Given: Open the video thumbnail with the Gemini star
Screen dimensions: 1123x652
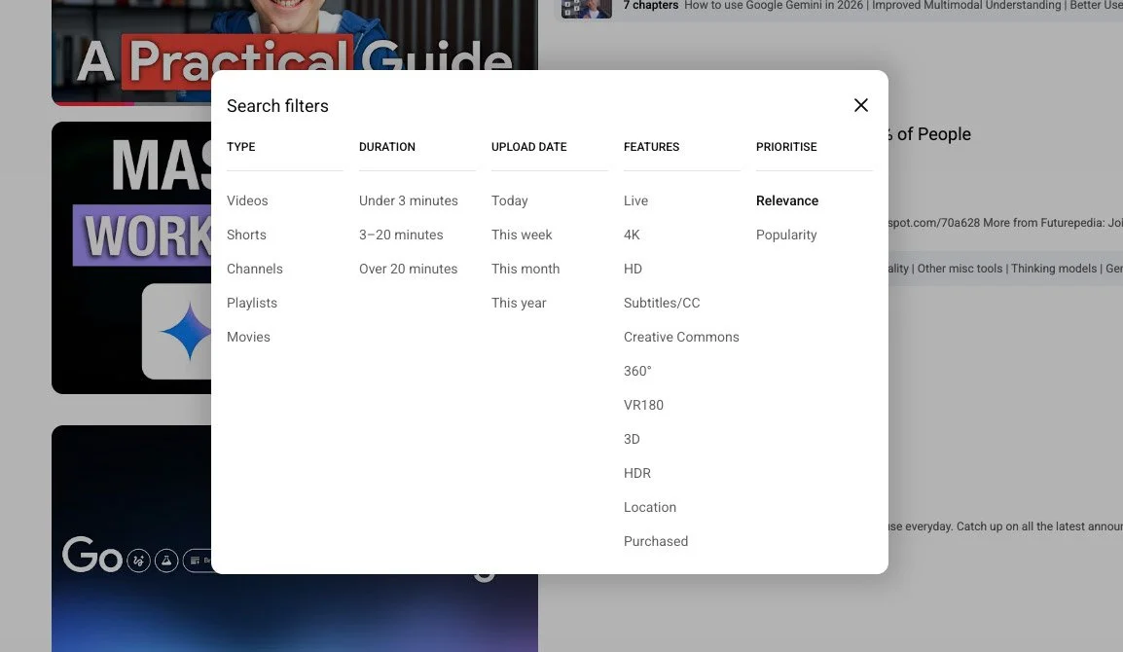Looking at the screenshot, I should [x=131, y=258].
